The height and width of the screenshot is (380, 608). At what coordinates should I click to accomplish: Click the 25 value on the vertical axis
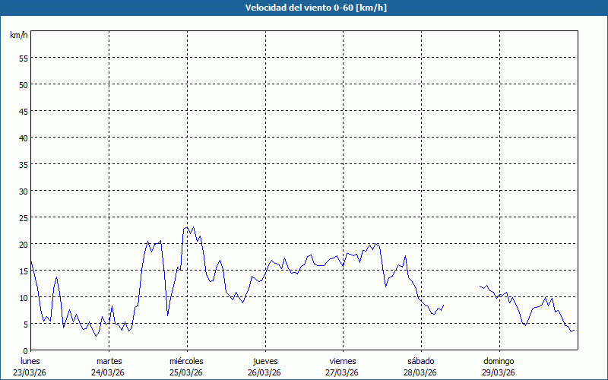click(x=23, y=217)
